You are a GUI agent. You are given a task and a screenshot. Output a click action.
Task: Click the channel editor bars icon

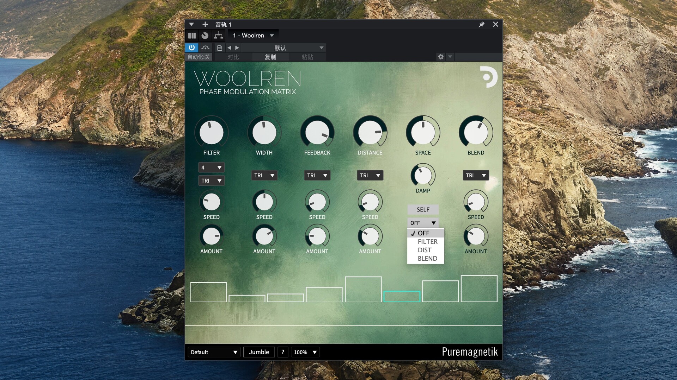(192, 36)
